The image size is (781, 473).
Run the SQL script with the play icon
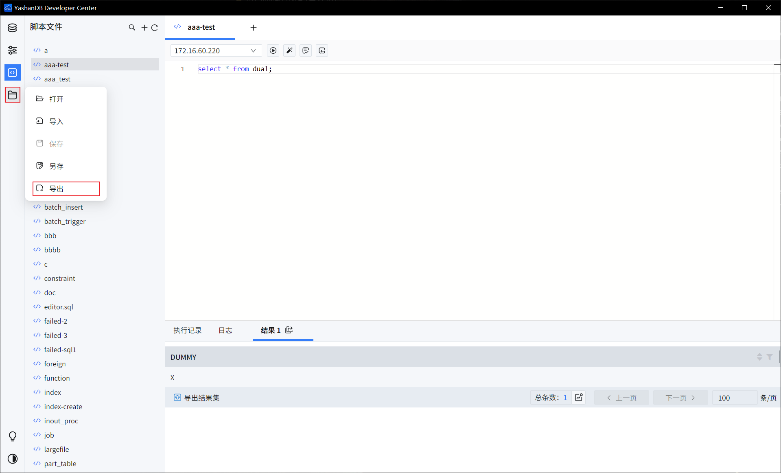(x=273, y=50)
